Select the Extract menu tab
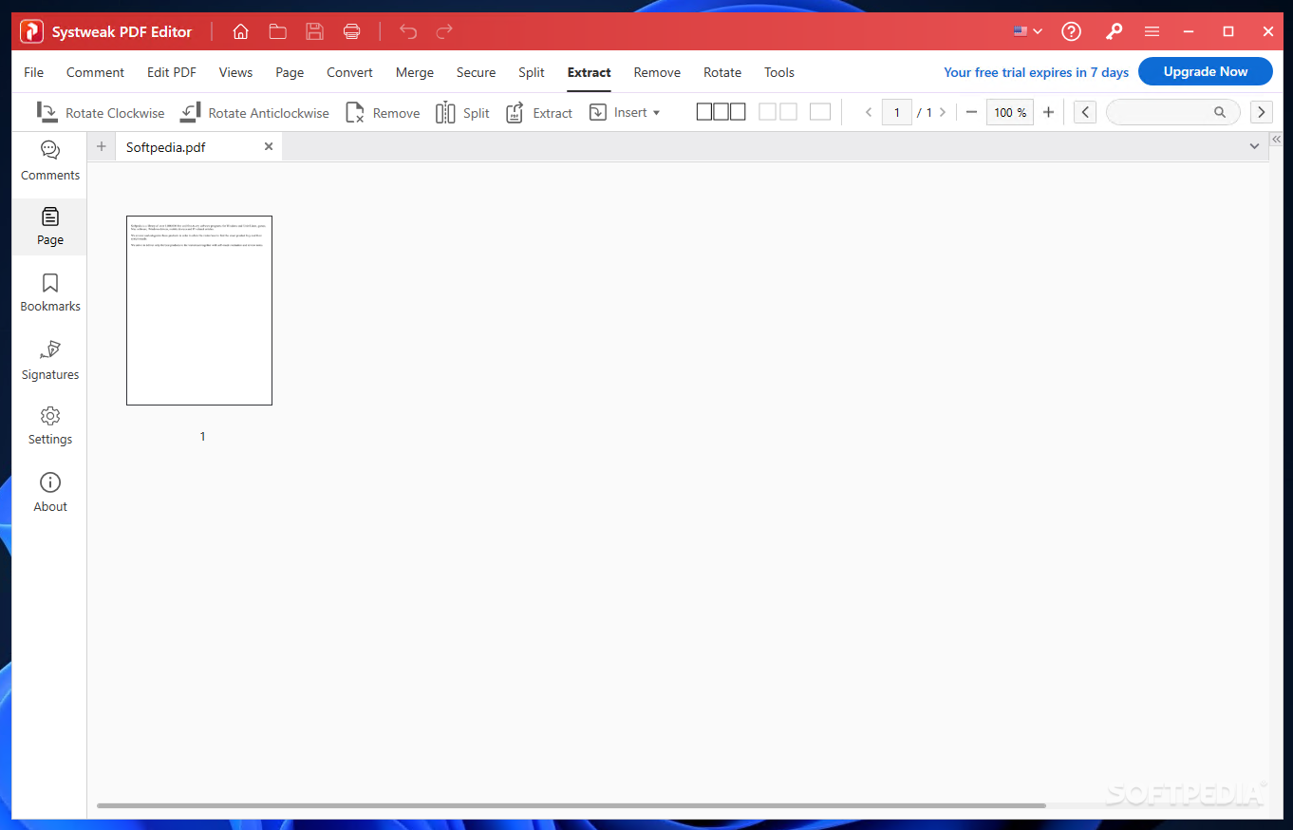The width and height of the screenshot is (1293, 830). [x=590, y=72]
